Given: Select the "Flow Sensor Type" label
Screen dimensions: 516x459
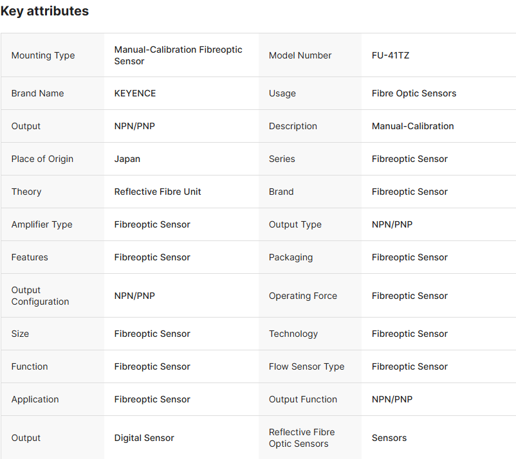Looking at the screenshot, I should pyautogui.click(x=306, y=366).
